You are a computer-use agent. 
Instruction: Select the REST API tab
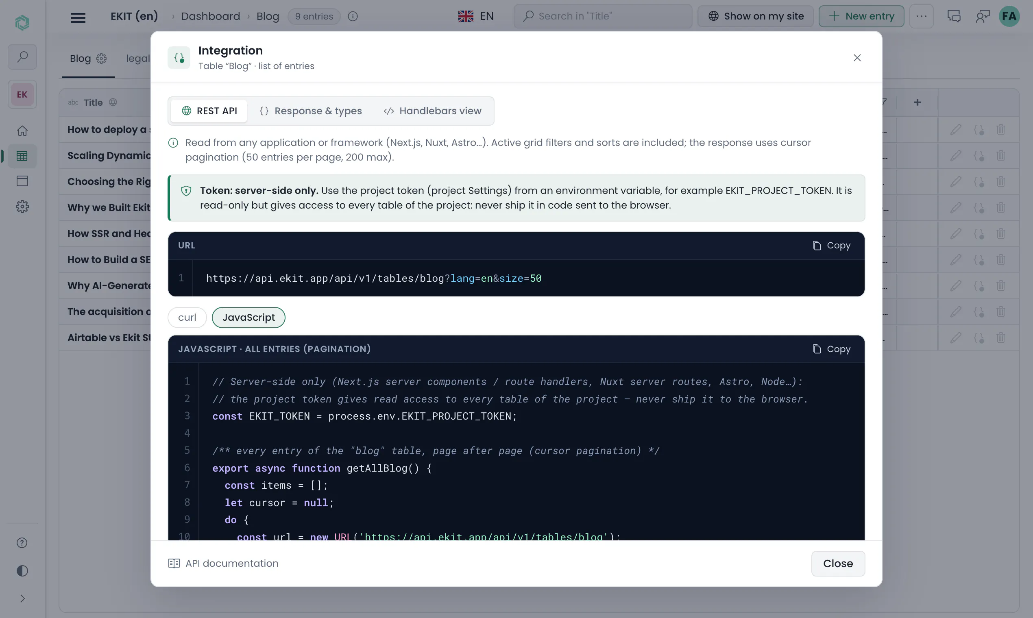209,111
